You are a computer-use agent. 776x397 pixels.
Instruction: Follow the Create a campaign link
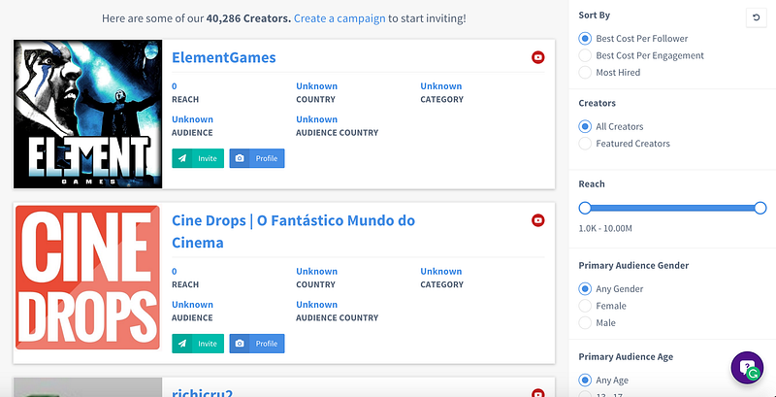click(339, 18)
